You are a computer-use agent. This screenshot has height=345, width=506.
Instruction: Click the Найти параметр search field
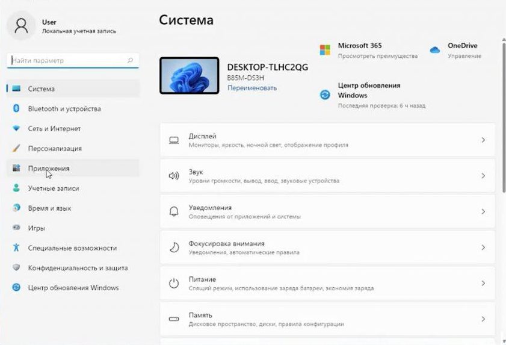click(x=66, y=61)
